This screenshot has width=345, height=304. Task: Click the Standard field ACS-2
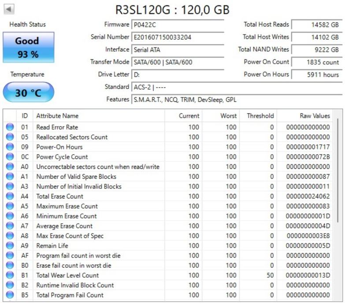(237, 87)
